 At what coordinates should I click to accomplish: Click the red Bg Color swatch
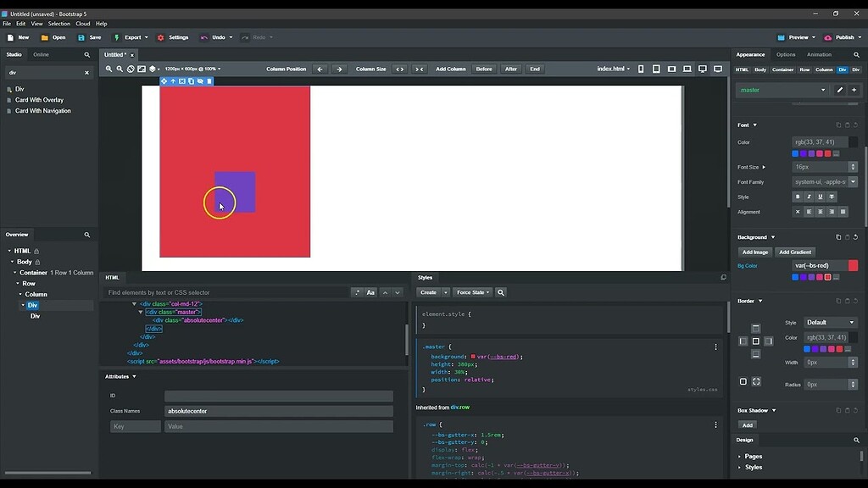853,265
